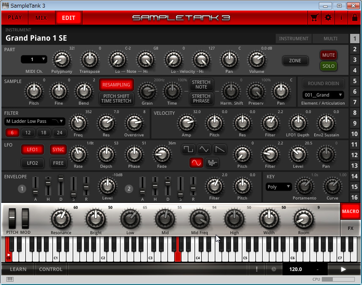The width and height of the screenshot is (362, 285).
Task: Click the part Volume knob
Action: 257,60
